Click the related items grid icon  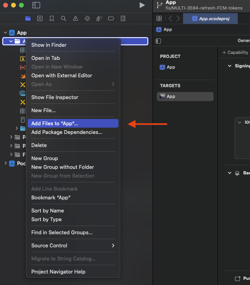[x=159, y=19]
